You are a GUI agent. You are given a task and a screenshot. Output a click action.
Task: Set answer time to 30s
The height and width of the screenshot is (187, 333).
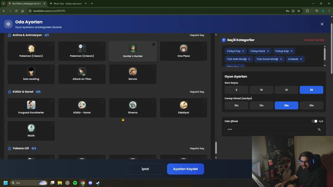(311, 105)
